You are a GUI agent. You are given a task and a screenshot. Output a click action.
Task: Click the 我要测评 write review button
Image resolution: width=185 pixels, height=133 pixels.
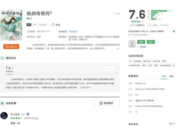(107, 103)
